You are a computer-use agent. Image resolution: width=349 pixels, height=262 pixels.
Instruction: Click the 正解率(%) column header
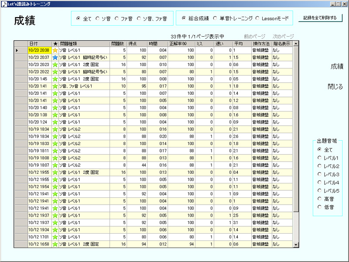pos(181,44)
